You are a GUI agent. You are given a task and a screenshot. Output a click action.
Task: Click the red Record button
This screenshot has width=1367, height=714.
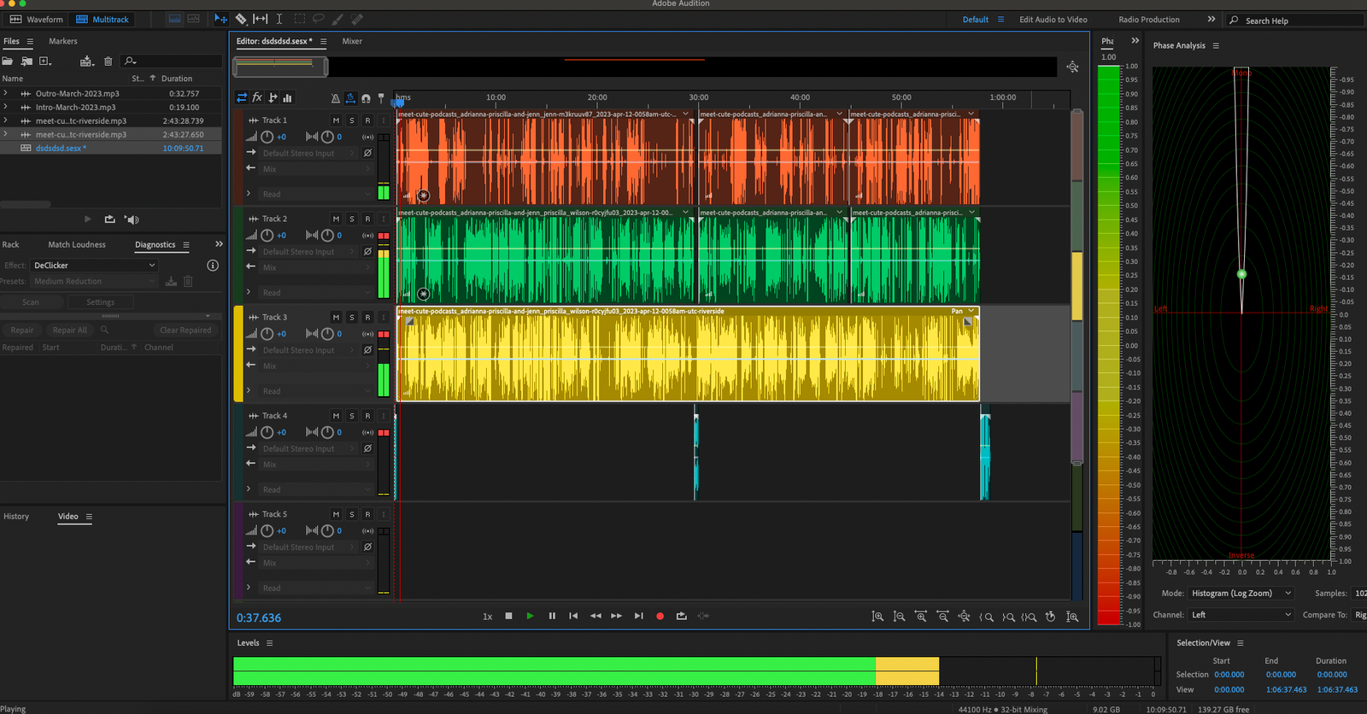[660, 616]
